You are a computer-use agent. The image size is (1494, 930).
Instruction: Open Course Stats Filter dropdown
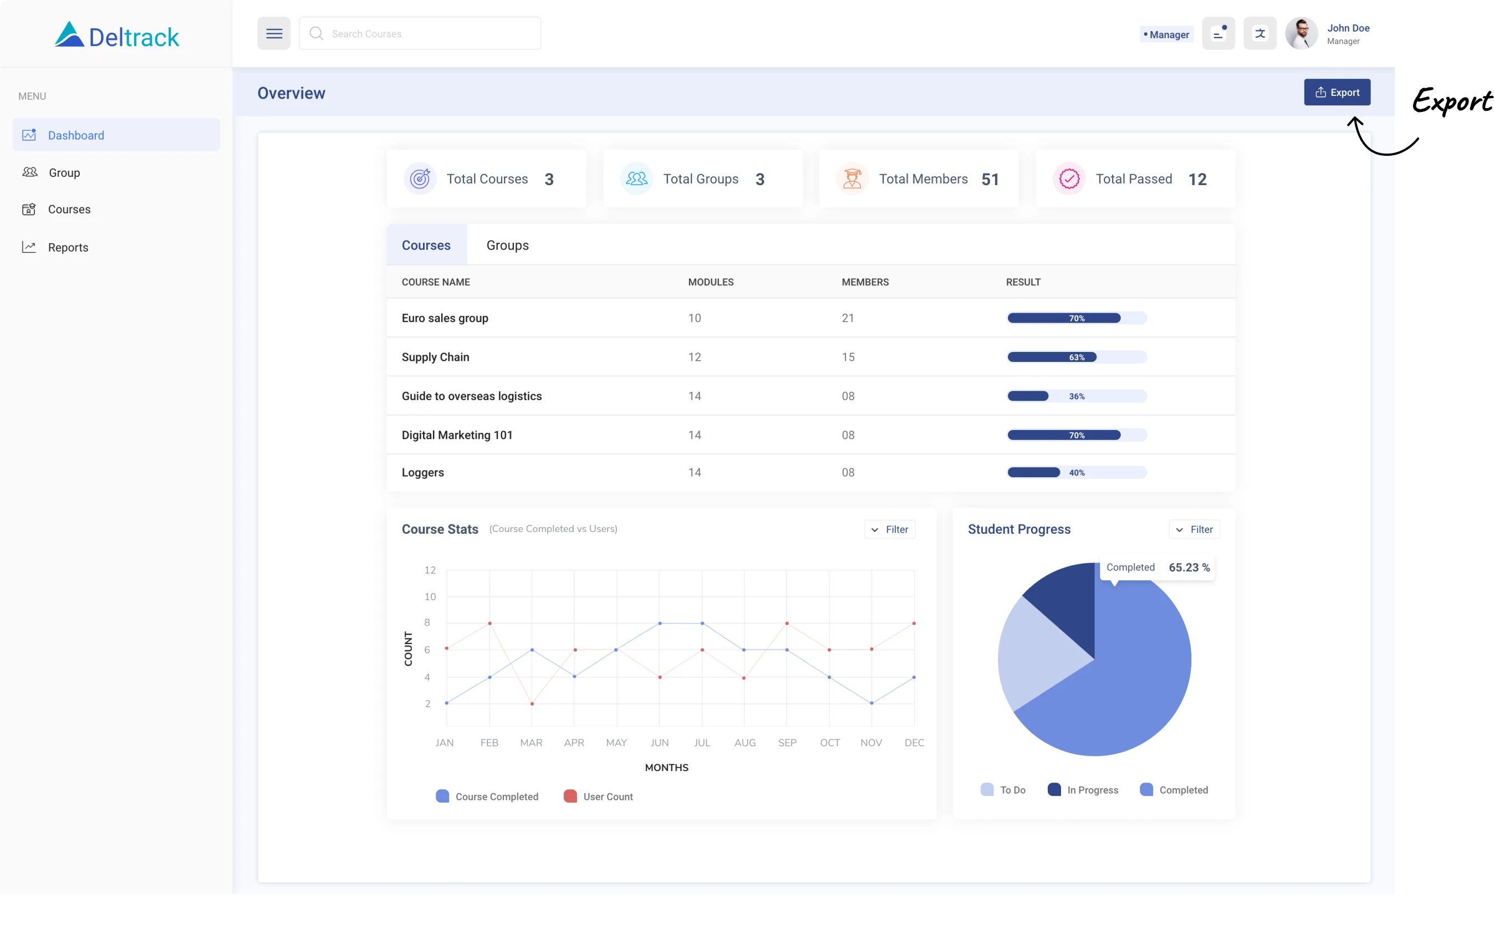889,530
